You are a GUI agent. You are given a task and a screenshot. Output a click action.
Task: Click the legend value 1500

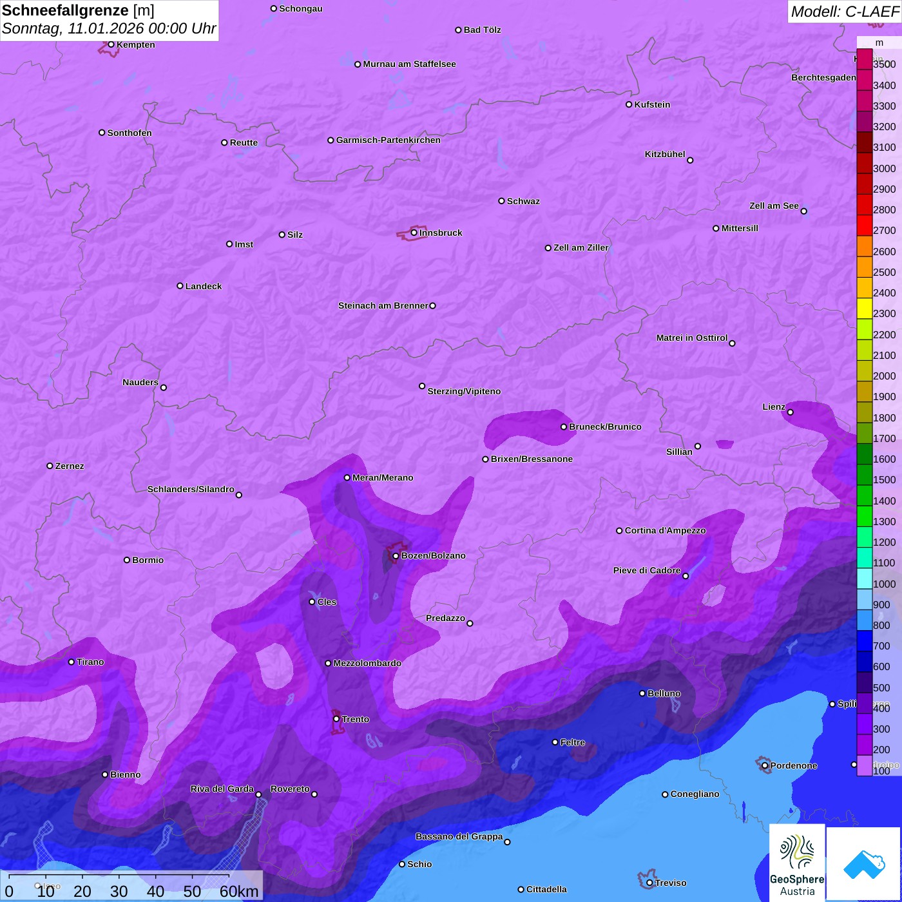[884, 479]
